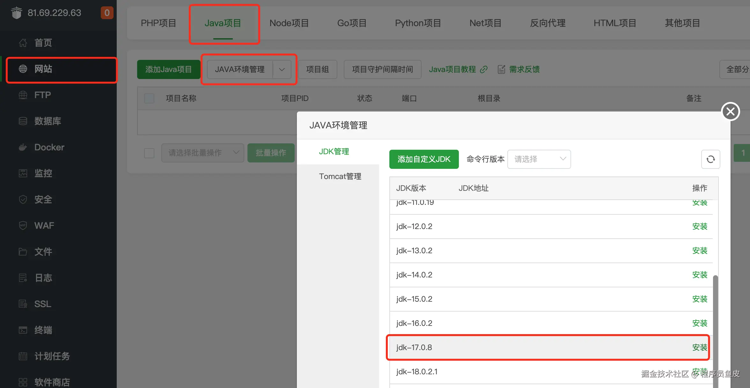Toggle the select-all checkbox in project table header
Screen dimensions: 750x388
tap(149, 98)
